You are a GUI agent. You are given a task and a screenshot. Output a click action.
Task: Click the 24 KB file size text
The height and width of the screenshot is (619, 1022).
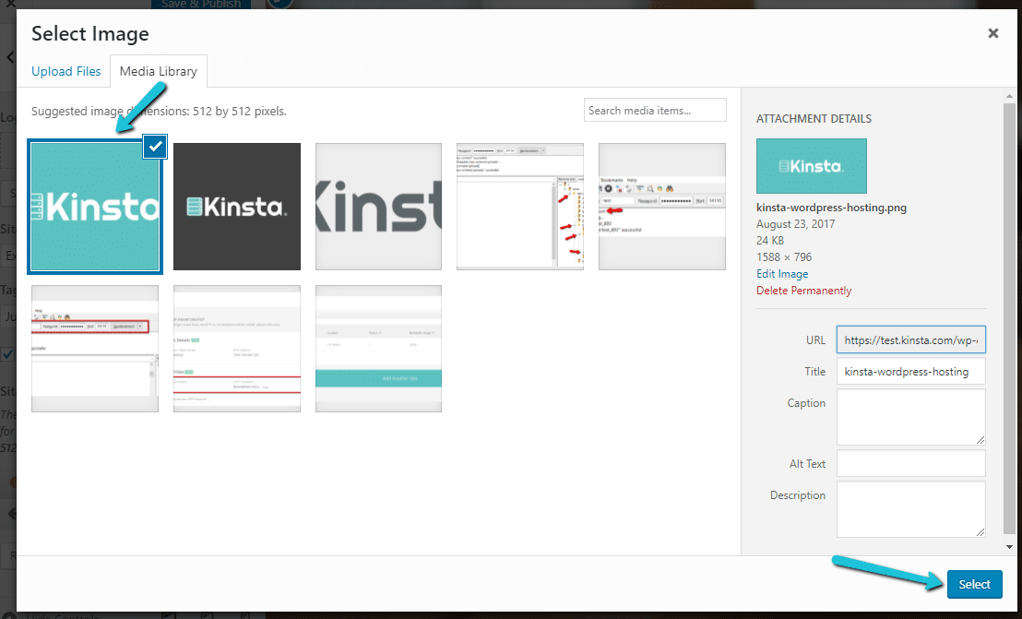click(x=770, y=241)
